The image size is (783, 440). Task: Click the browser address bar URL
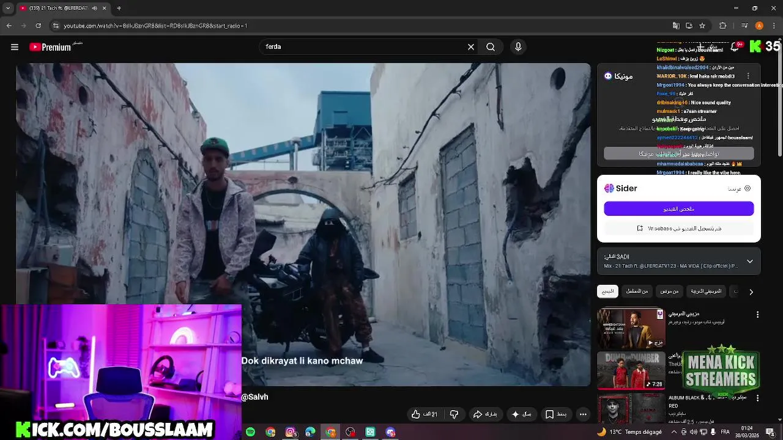[155, 26]
